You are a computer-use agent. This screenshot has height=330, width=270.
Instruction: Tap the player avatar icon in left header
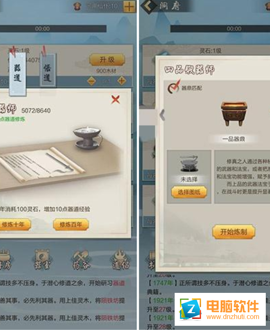point(78,6)
